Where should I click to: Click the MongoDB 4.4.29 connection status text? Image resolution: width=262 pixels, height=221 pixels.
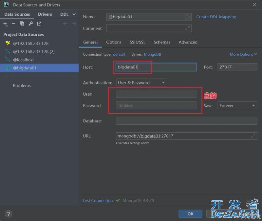(138, 200)
